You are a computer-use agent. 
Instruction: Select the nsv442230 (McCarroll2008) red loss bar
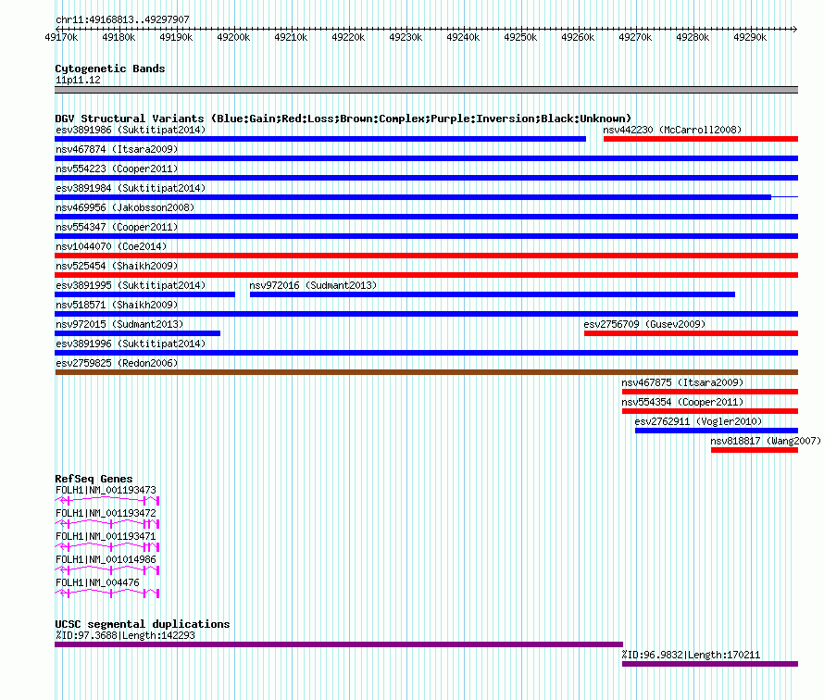[x=701, y=139]
